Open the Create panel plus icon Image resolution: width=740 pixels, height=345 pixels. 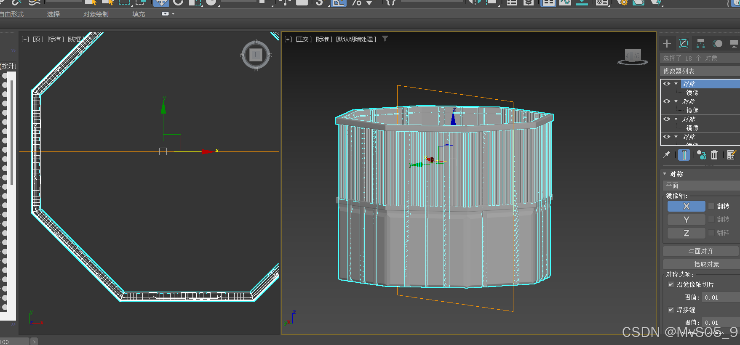[x=667, y=44]
